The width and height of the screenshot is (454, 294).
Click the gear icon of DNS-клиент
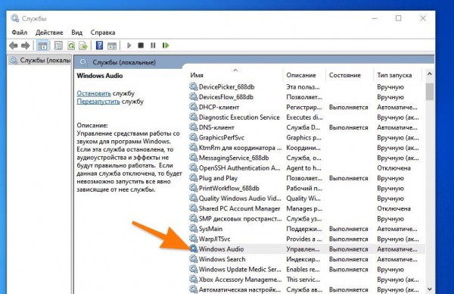point(193,127)
